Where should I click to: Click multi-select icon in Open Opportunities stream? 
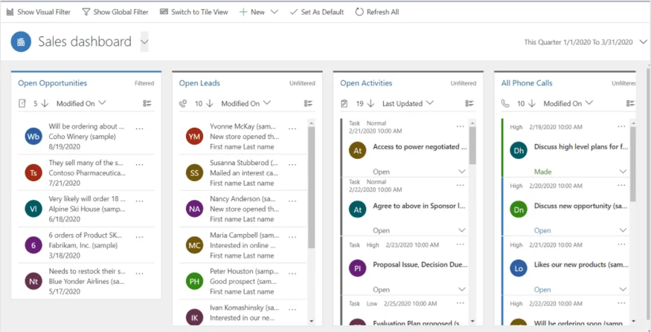click(147, 104)
